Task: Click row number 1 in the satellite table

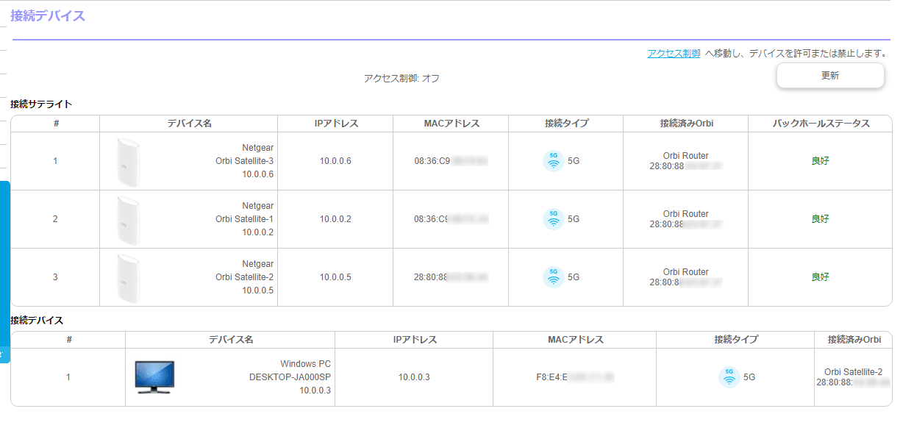Action: click(55, 161)
